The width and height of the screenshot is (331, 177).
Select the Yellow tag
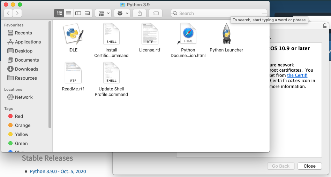click(x=18, y=134)
